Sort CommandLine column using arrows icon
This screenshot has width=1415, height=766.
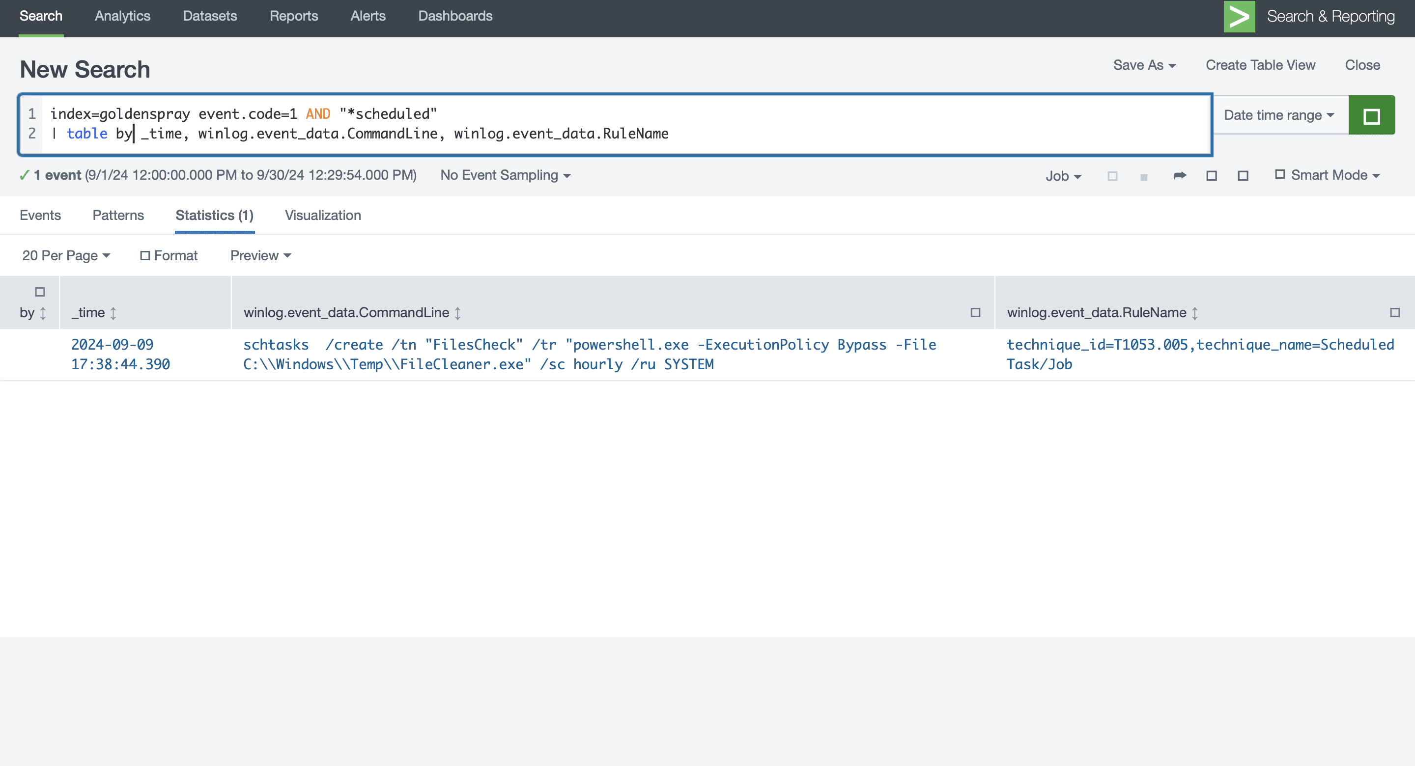(x=457, y=313)
